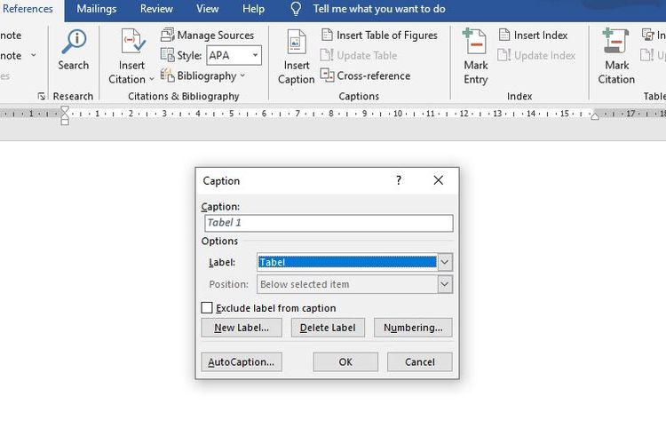Confirm the caption with OK
Viewport: 666px width, 444px height.
[345, 362]
